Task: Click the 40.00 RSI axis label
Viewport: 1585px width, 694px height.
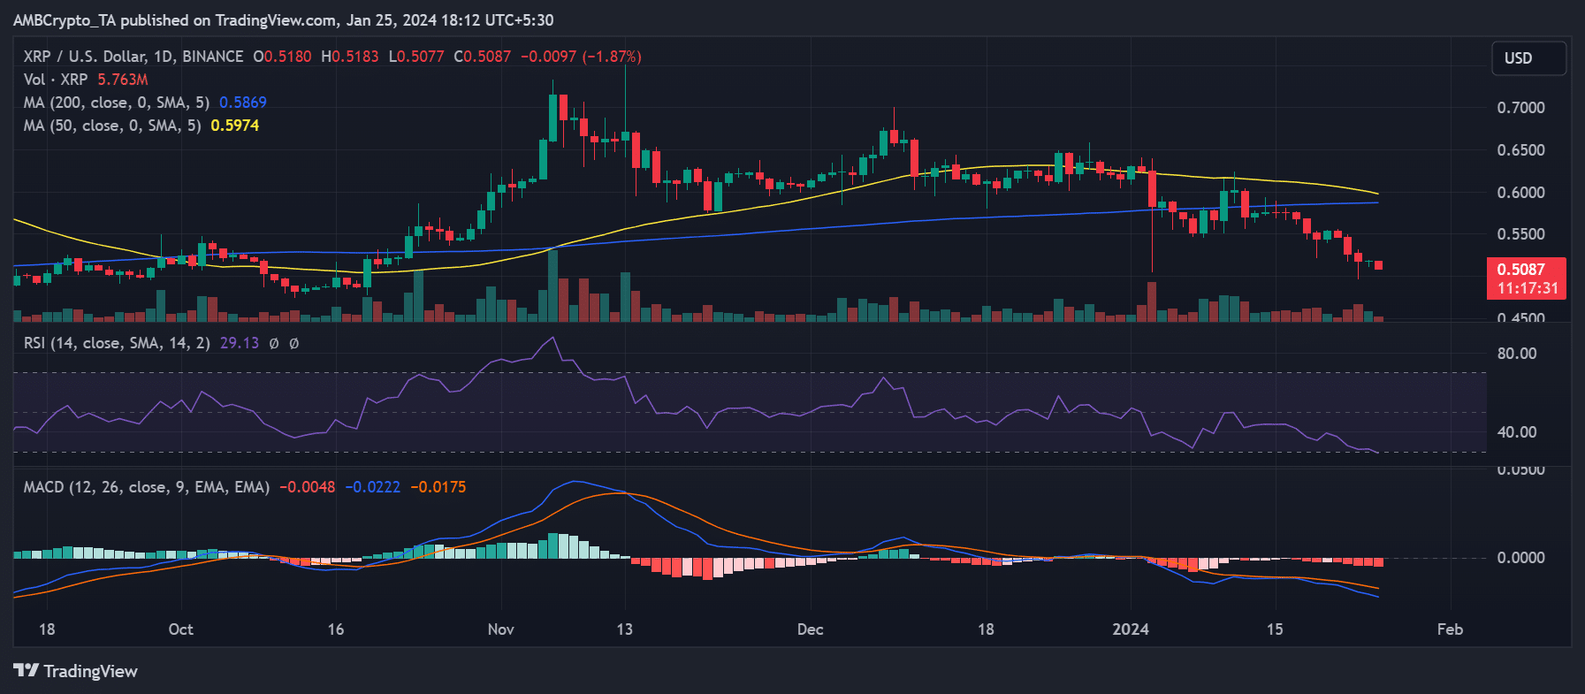Action: pyautogui.click(x=1517, y=432)
